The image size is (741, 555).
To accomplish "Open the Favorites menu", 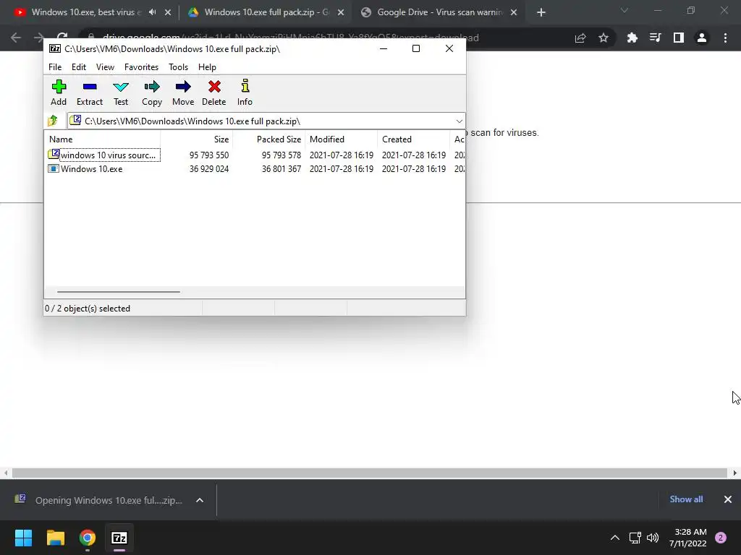I will click(141, 67).
